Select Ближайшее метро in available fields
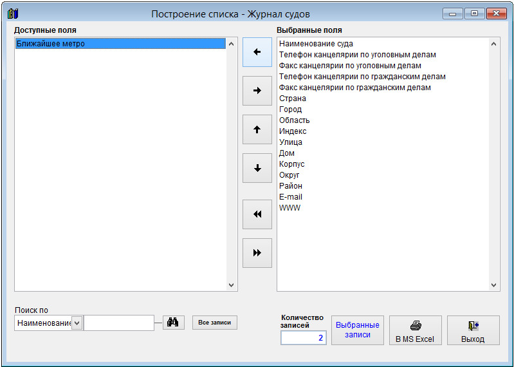The image size is (514, 367). point(120,44)
